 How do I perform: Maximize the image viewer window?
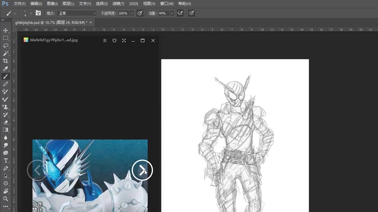143,41
